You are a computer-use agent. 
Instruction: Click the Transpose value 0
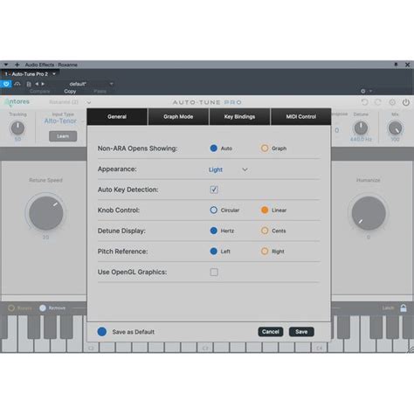337,130
